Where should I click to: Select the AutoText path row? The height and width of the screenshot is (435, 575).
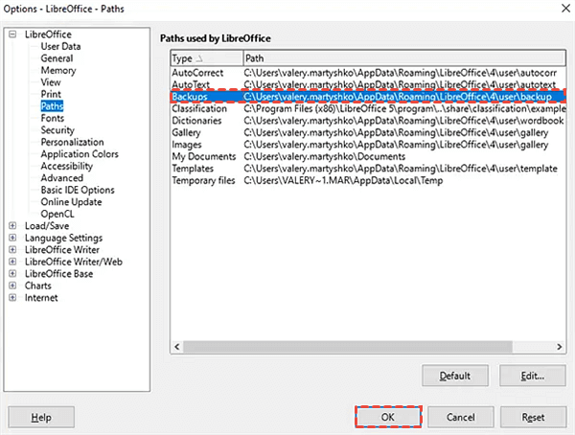[368, 84]
